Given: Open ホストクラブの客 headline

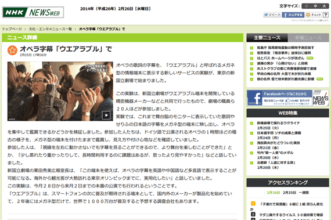Looking at the screenshot, I should 286,68.
